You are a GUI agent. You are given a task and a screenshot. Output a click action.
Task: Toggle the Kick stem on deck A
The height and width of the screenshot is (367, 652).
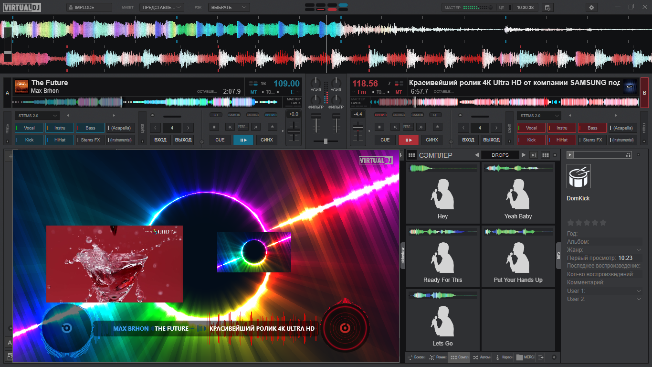point(29,140)
